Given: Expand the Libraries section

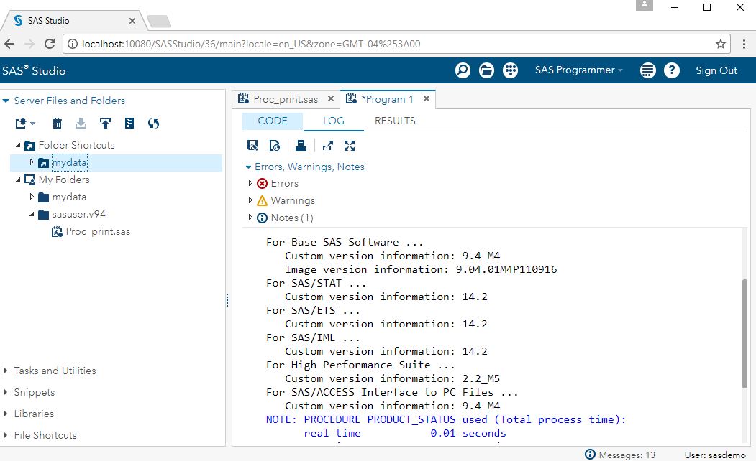Looking at the screenshot, I should click(x=5, y=414).
